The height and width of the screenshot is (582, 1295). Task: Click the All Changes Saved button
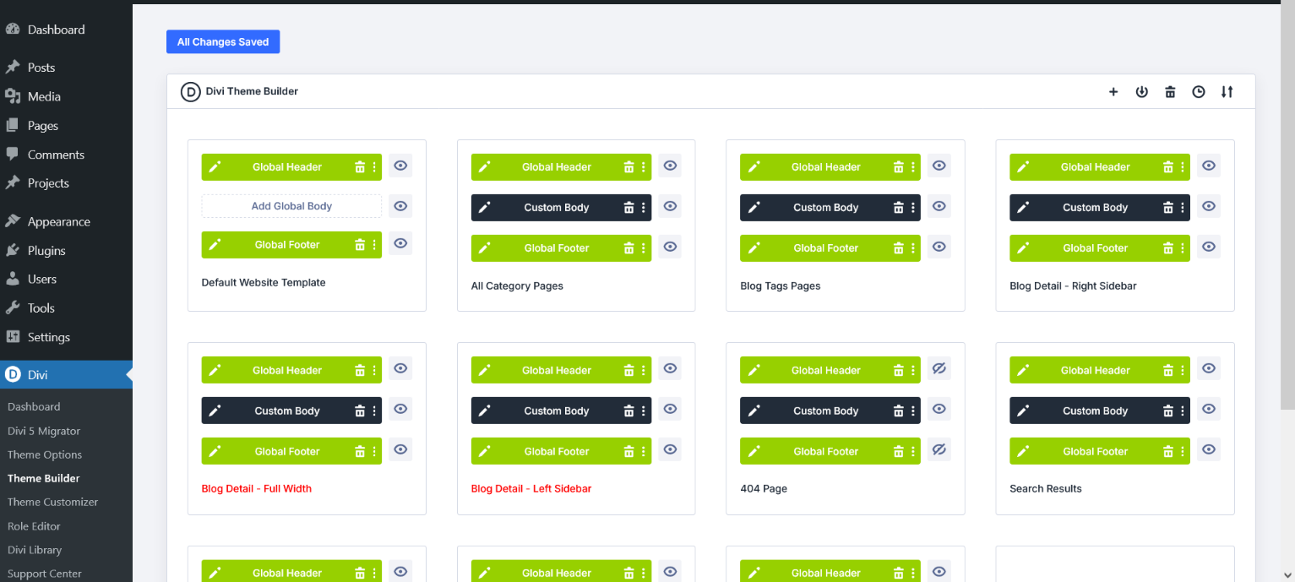tap(223, 42)
